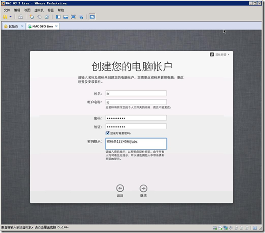Screen dimensions: 265x233
Task: Close the 起始页 tab
Action: coord(22,26)
